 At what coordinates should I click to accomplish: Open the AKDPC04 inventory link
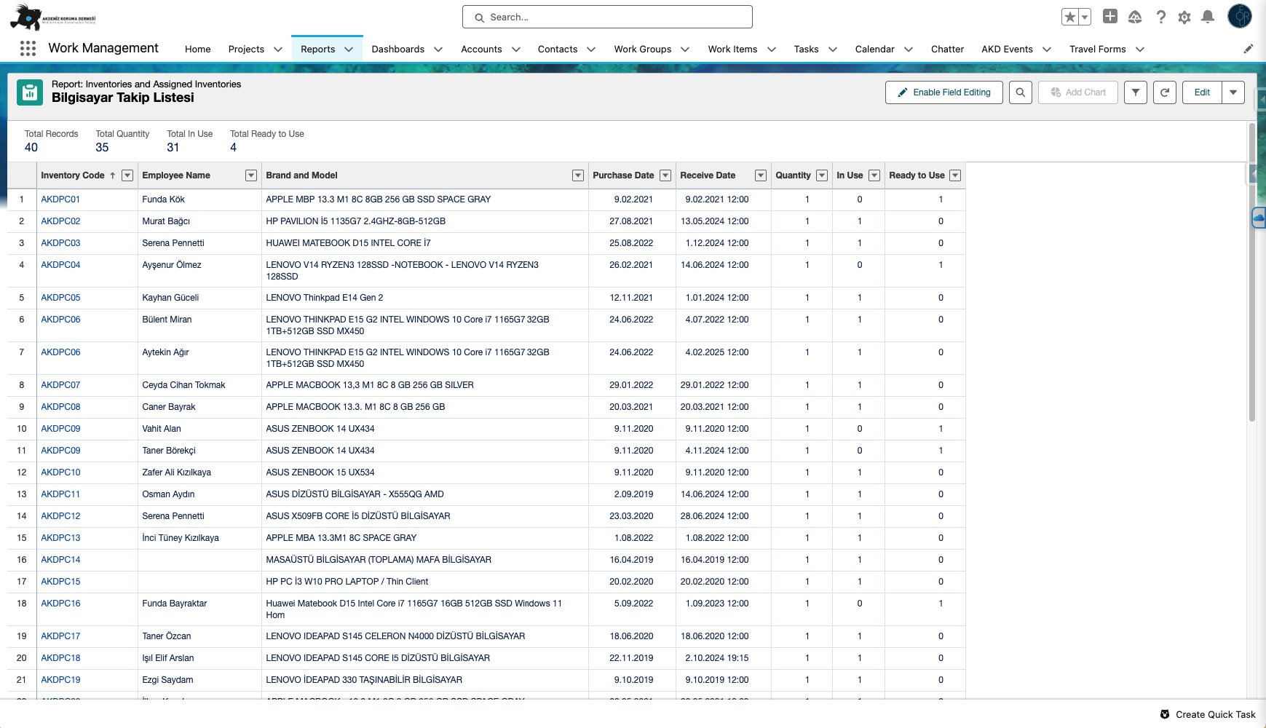point(60,265)
